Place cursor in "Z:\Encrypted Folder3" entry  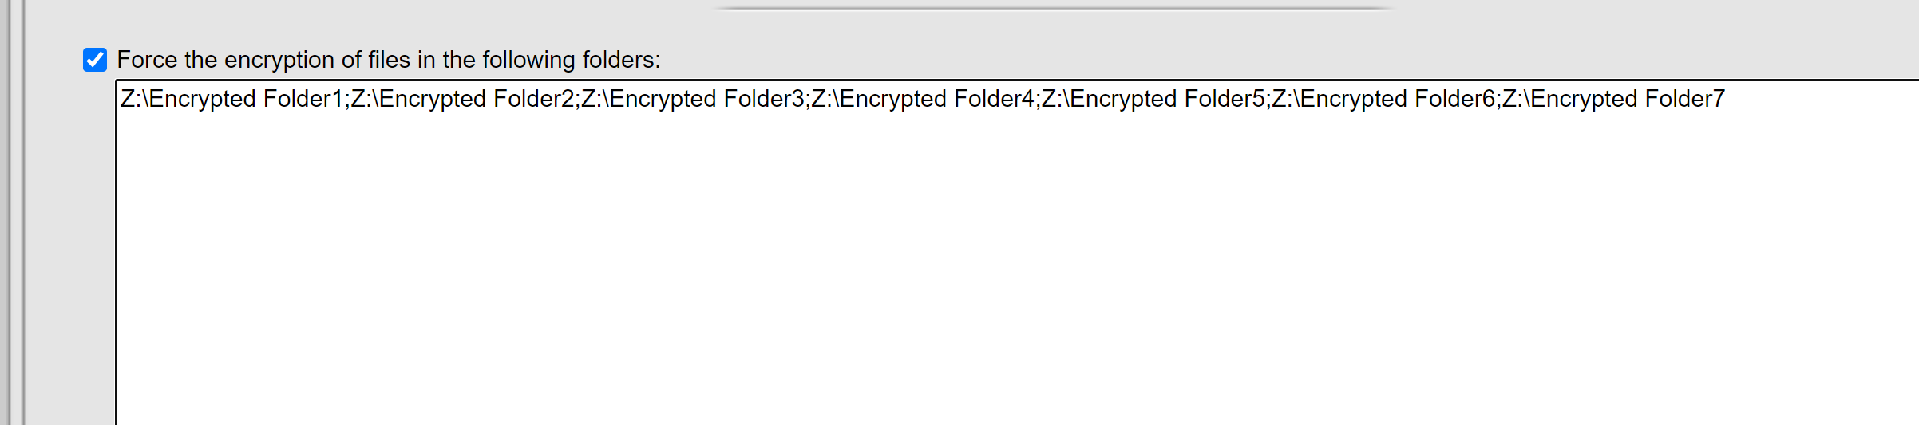[x=692, y=99]
